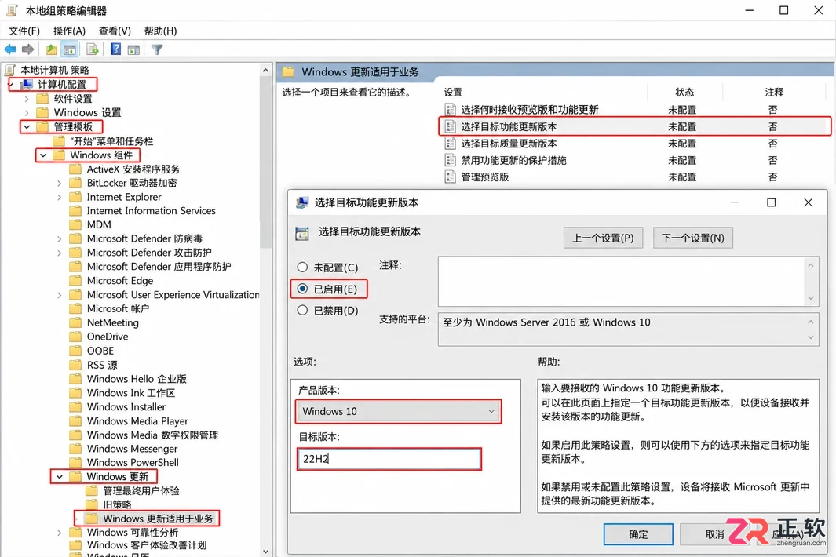Click inside the 注释 comment text box

point(621,281)
